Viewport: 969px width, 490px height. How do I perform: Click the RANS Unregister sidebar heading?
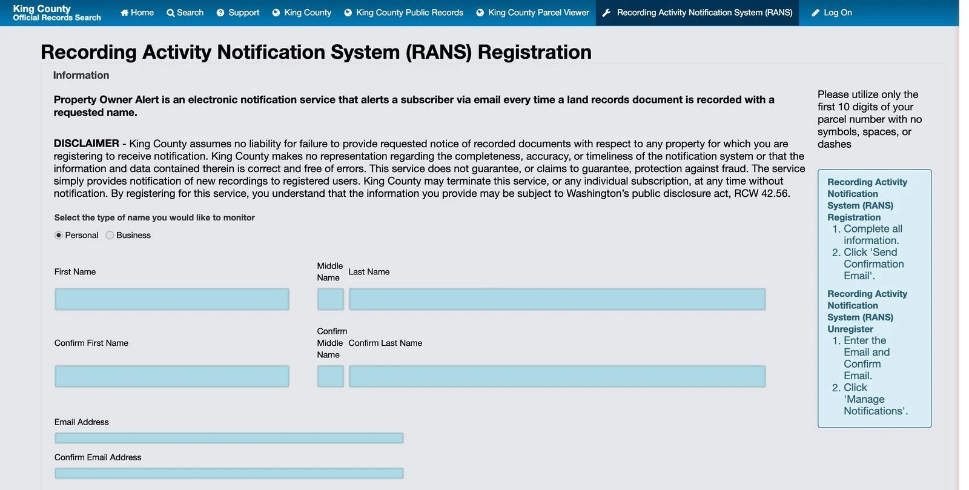click(867, 311)
